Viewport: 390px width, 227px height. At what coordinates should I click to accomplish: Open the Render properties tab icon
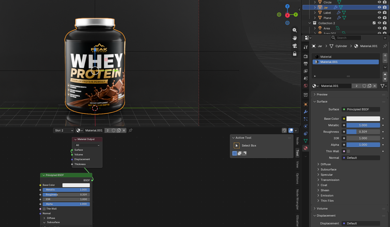click(306, 56)
